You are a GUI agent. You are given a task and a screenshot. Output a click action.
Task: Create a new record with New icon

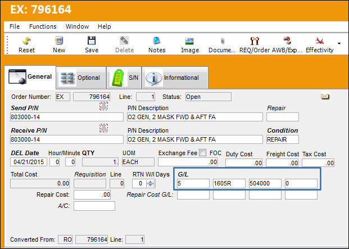[59, 40]
